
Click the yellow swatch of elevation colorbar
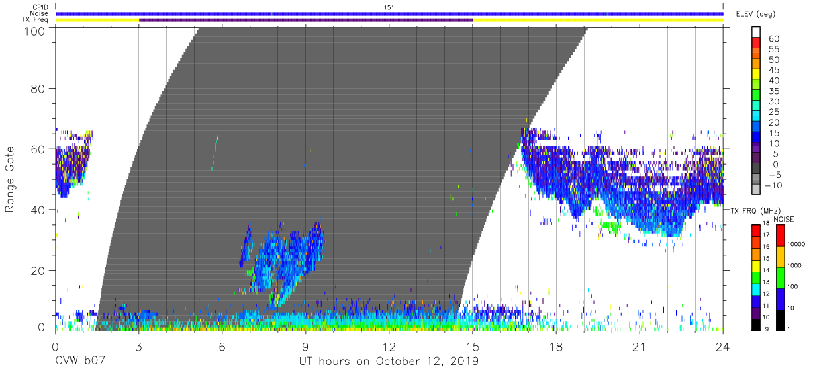coord(756,75)
